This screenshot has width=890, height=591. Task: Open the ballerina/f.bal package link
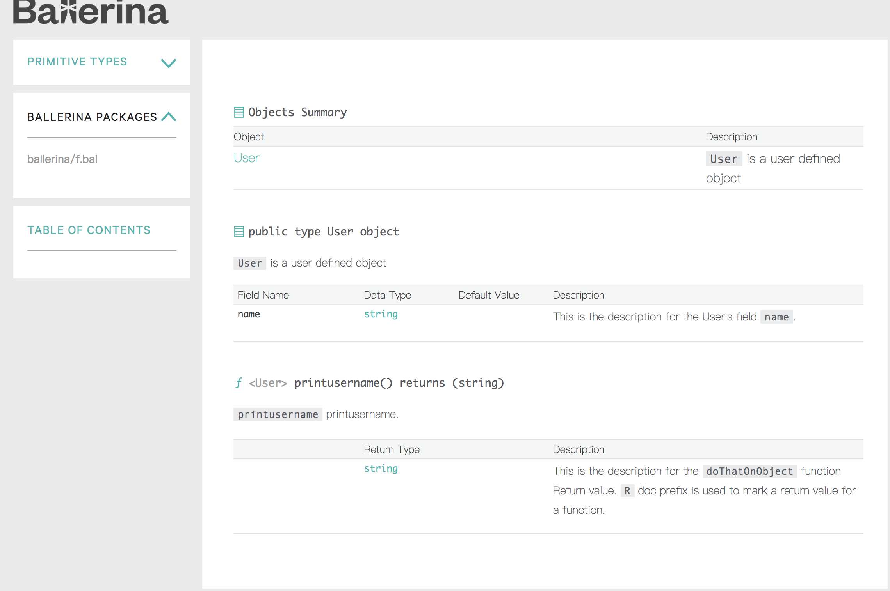[x=62, y=159]
